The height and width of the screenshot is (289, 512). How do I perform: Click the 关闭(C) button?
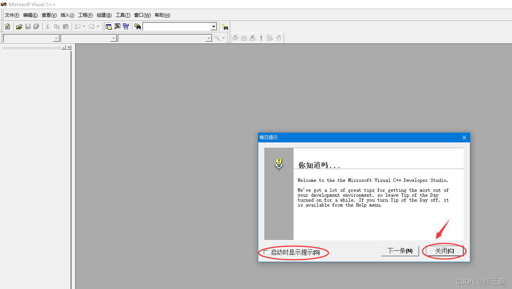[444, 251]
